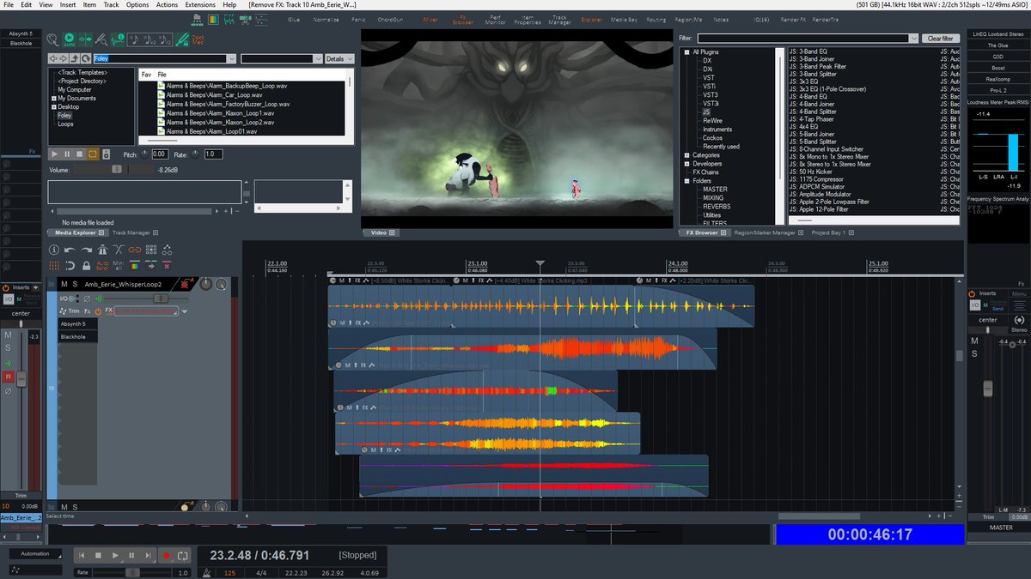Expand Categories in the FX Browser tree
The height and width of the screenshot is (579, 1031).
[x=686, y=155]
